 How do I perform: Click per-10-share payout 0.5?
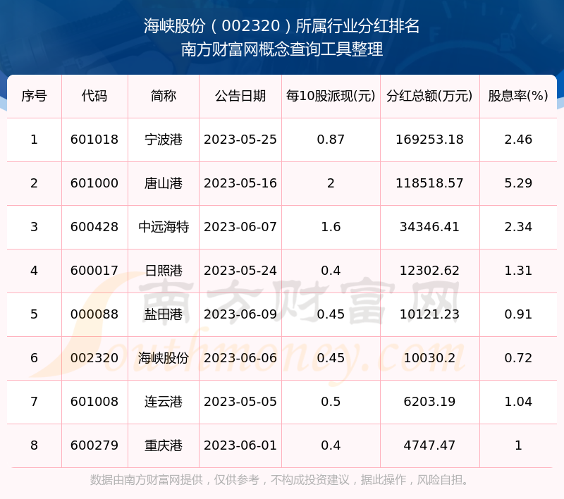tap(331, 402)
